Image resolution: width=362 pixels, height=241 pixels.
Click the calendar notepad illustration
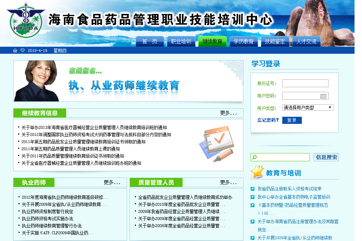coord(216,145)
